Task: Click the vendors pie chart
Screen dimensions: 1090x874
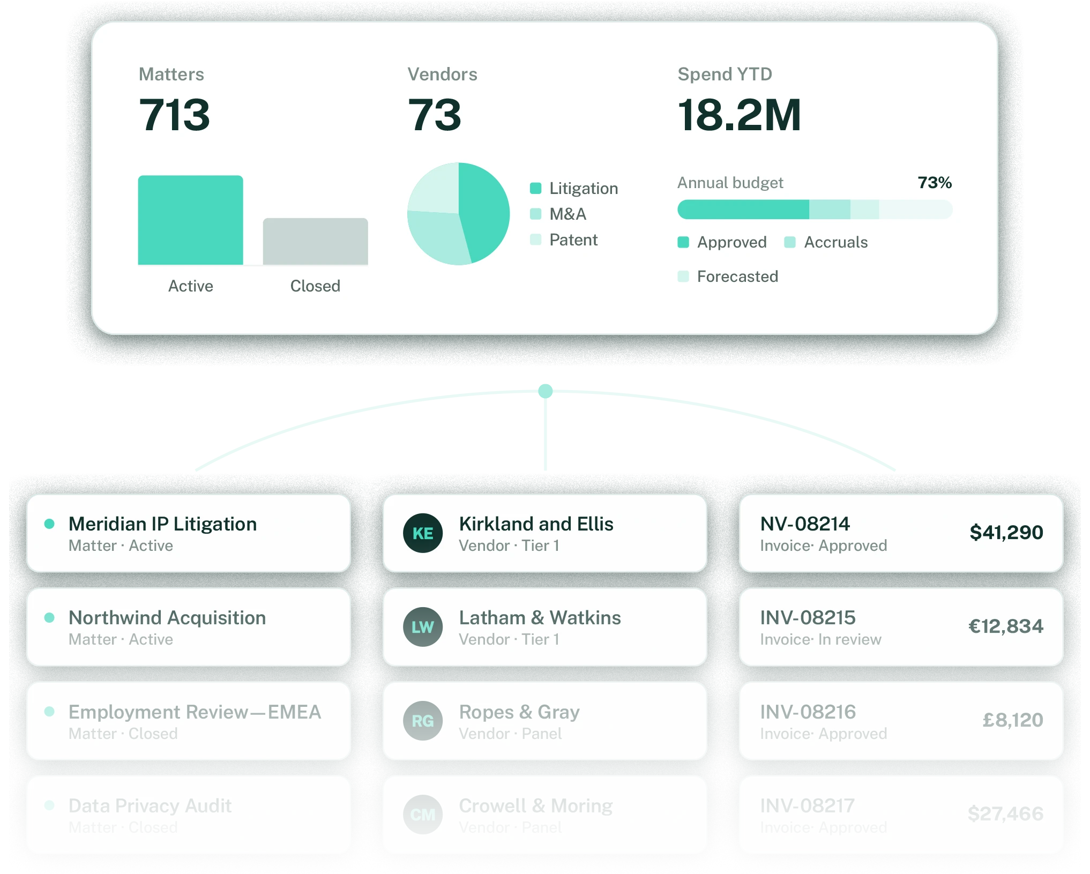Action: click(459, 214)
